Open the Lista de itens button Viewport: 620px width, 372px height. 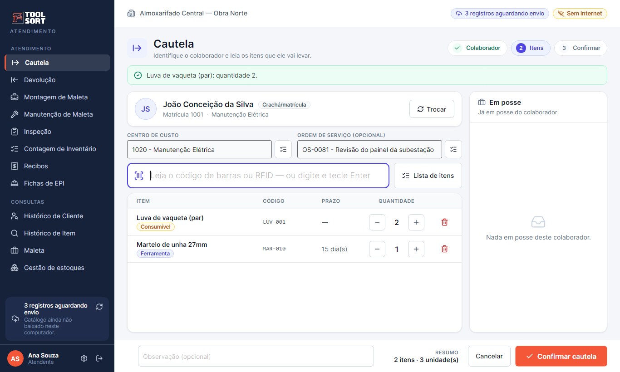pyautogui.click(x=428, y=176)
